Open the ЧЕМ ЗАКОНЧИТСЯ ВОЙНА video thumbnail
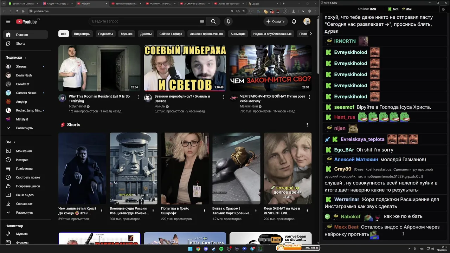This screenshot has height=253, width=450. coord(271,68)
